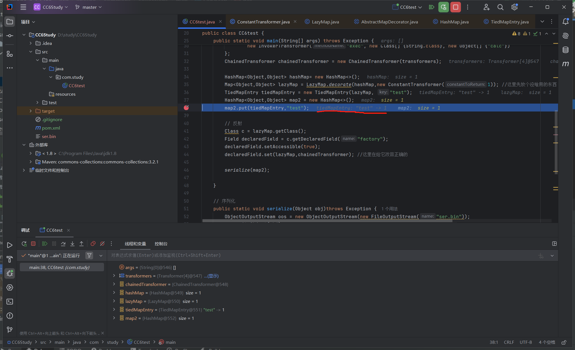Close the CC6test.java editor tab
The height and width of the screenshot is (350, 575).
pos(220,21)
